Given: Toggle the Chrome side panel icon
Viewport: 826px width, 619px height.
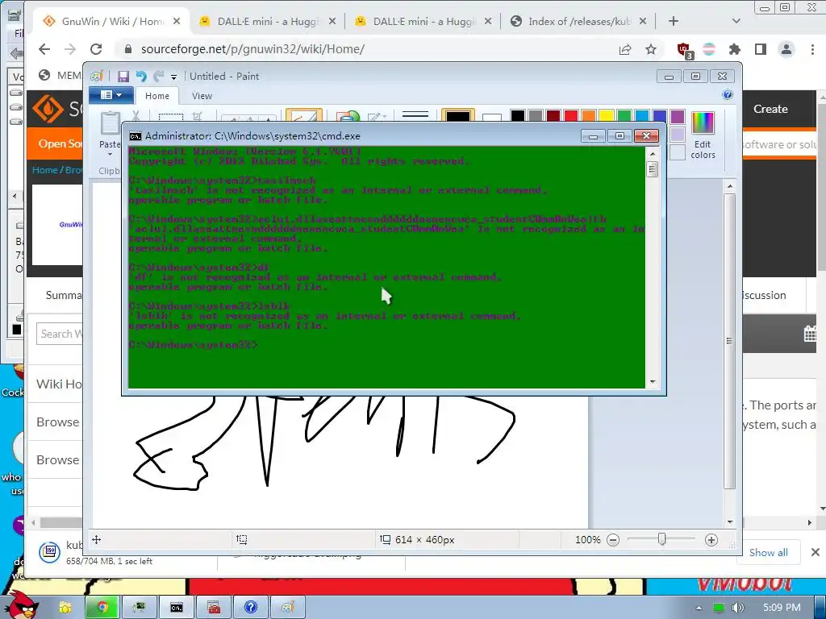Looking at the screenshot, I should coord(760,49).
